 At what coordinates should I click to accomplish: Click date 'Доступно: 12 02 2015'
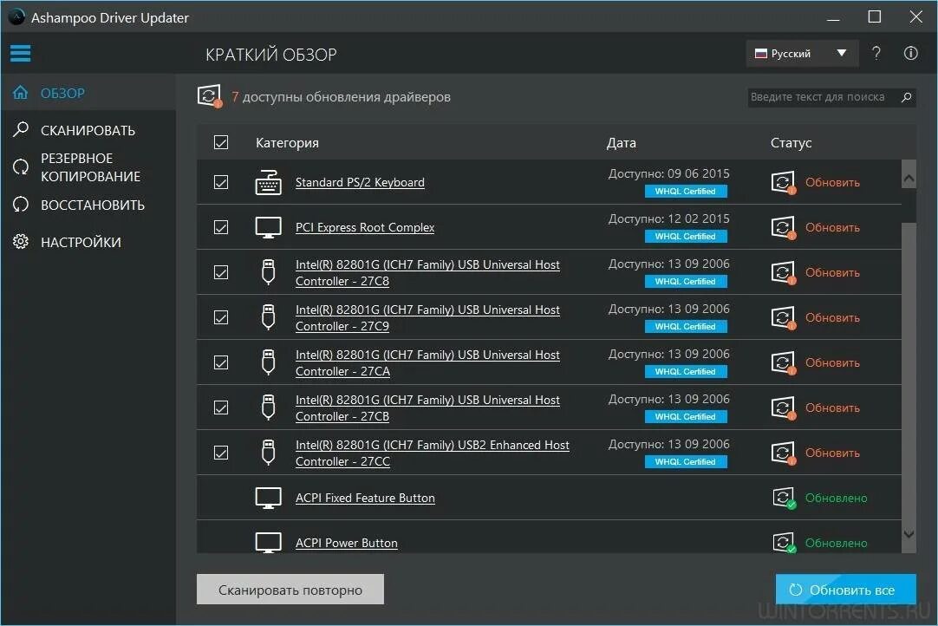668,218
